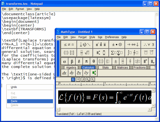The width and height of the screenshot is (160, 122).
Task: Insert subscript template from small bar
Action: pyautogui.click(x=152, y=61)
